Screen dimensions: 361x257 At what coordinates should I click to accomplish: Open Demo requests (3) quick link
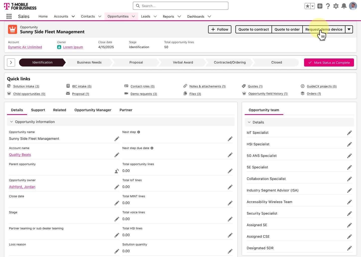(144, 94)
